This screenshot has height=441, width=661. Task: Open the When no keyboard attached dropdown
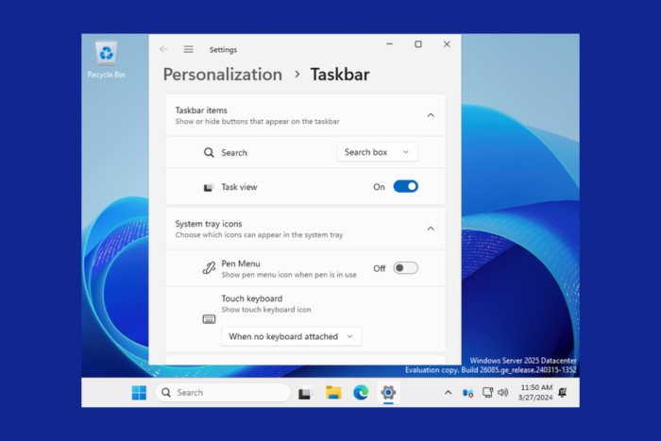point(291,336)
